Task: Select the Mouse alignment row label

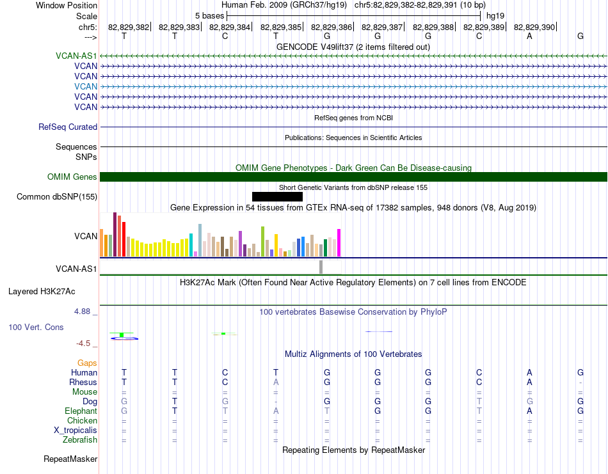Action: coord(84,392)
